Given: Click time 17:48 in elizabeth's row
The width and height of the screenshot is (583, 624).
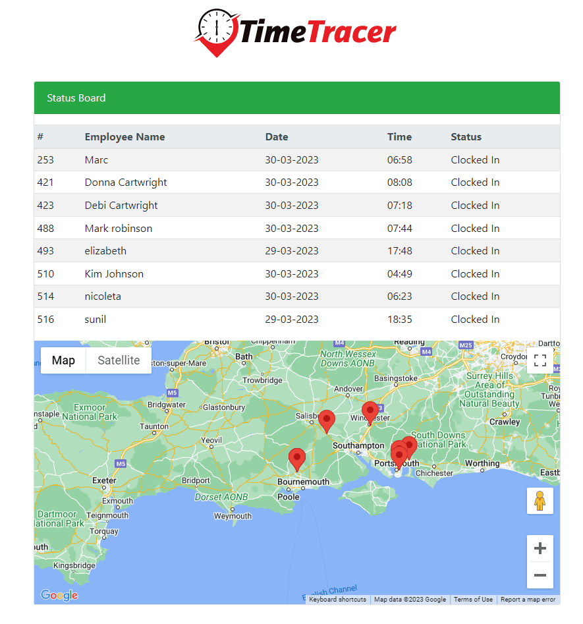Looking at the screenshot, I should pos(400,250).
